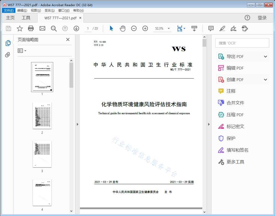Click the document vertical scrollbar thumb

pyautogui.click(x=204, y=43)
